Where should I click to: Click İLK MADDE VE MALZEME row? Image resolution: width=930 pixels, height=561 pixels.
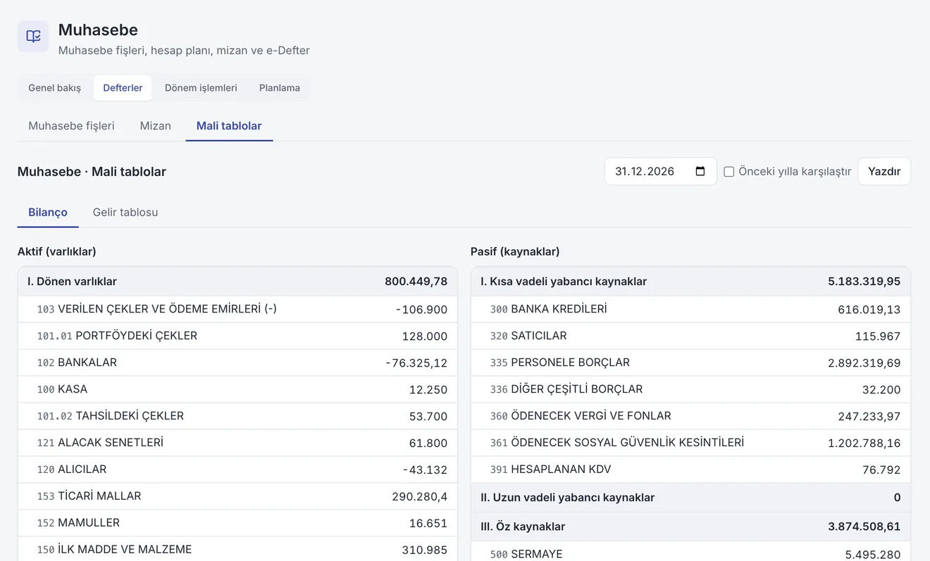[237, 549]
